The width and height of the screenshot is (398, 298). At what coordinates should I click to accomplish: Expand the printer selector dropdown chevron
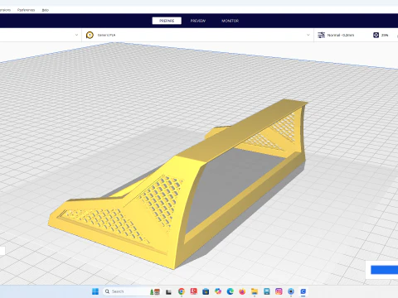[76, 35]
